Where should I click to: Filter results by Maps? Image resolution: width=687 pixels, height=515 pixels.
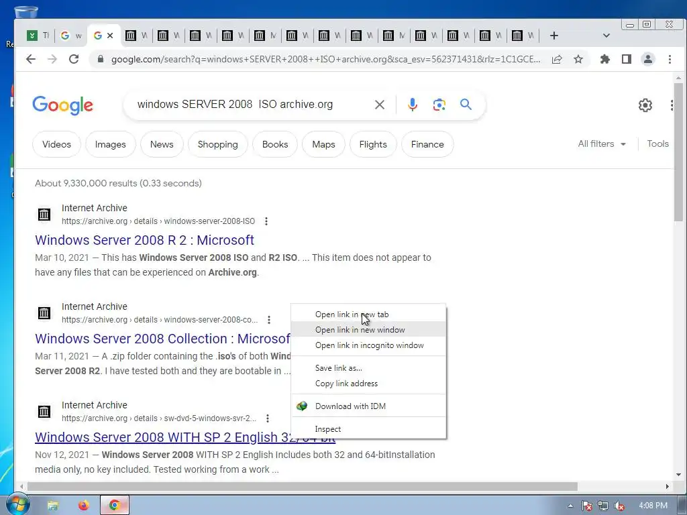pos(323,144)
